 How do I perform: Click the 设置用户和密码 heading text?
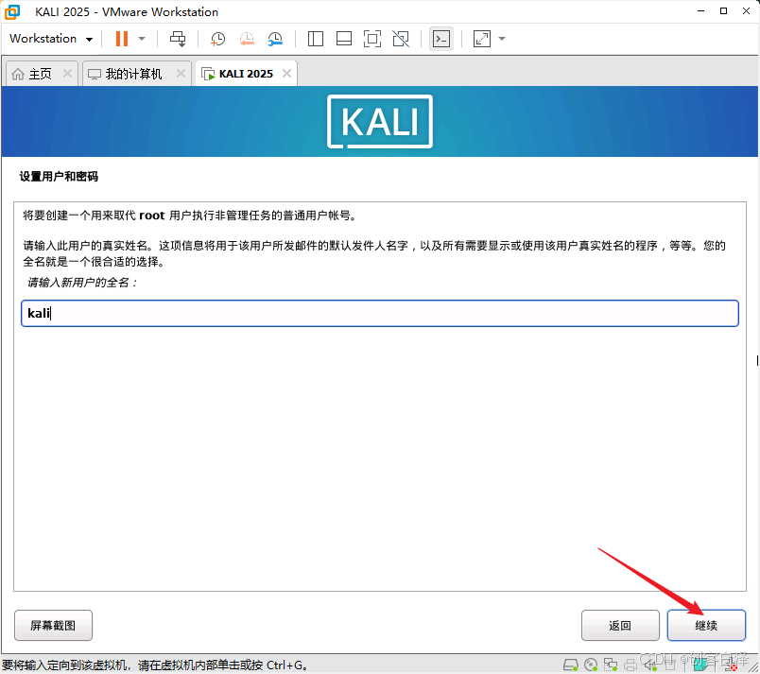59,177
